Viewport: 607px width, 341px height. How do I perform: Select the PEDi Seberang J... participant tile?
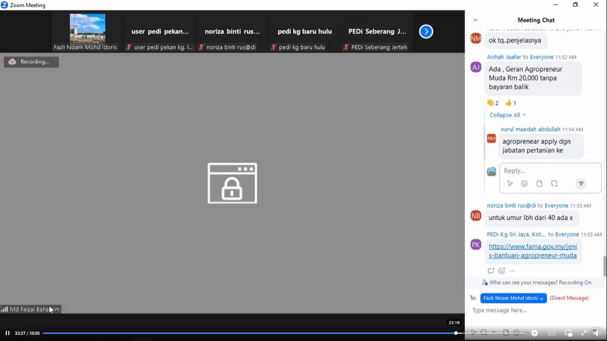pyautogui.click(x=377, y=31)
